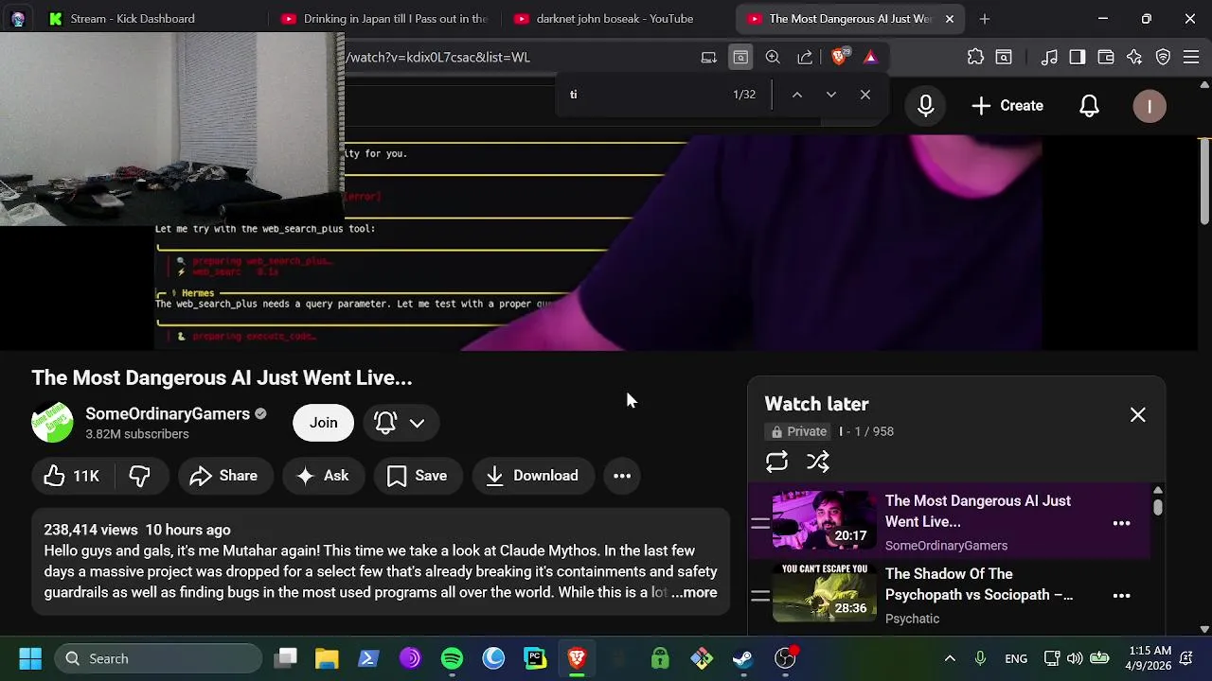The height and width of the screenshot is (681, 1212).
Task: Open options for Shadow Of The Psychopath item
Action: [x=1121, y=596]
